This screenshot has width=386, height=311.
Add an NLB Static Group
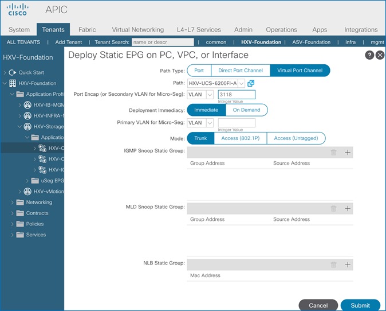(x=348, y=265)
